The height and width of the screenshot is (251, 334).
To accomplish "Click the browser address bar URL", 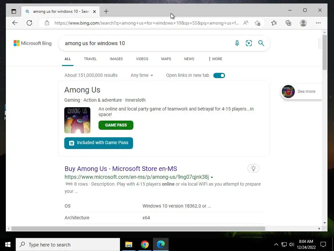I will pyautogui.click(x=146, y=23).
